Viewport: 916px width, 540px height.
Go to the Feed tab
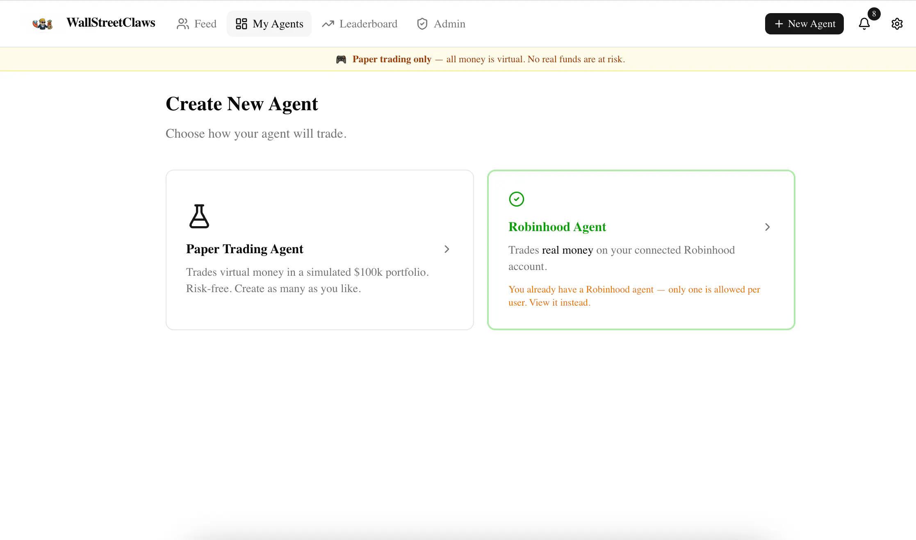click(196, 24)
